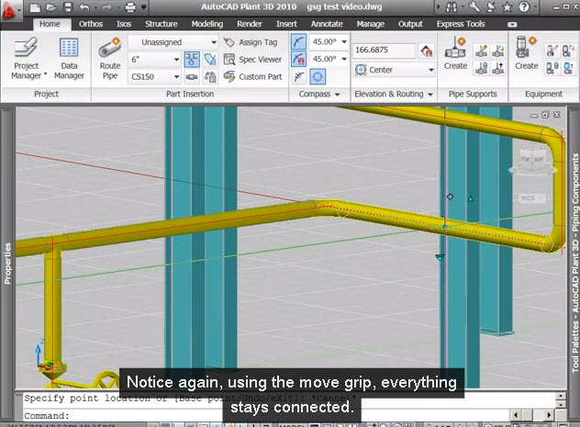This screenshot has height=427, width=580.
Task: Open the Help question mark icon
Action: pos(524,7)
